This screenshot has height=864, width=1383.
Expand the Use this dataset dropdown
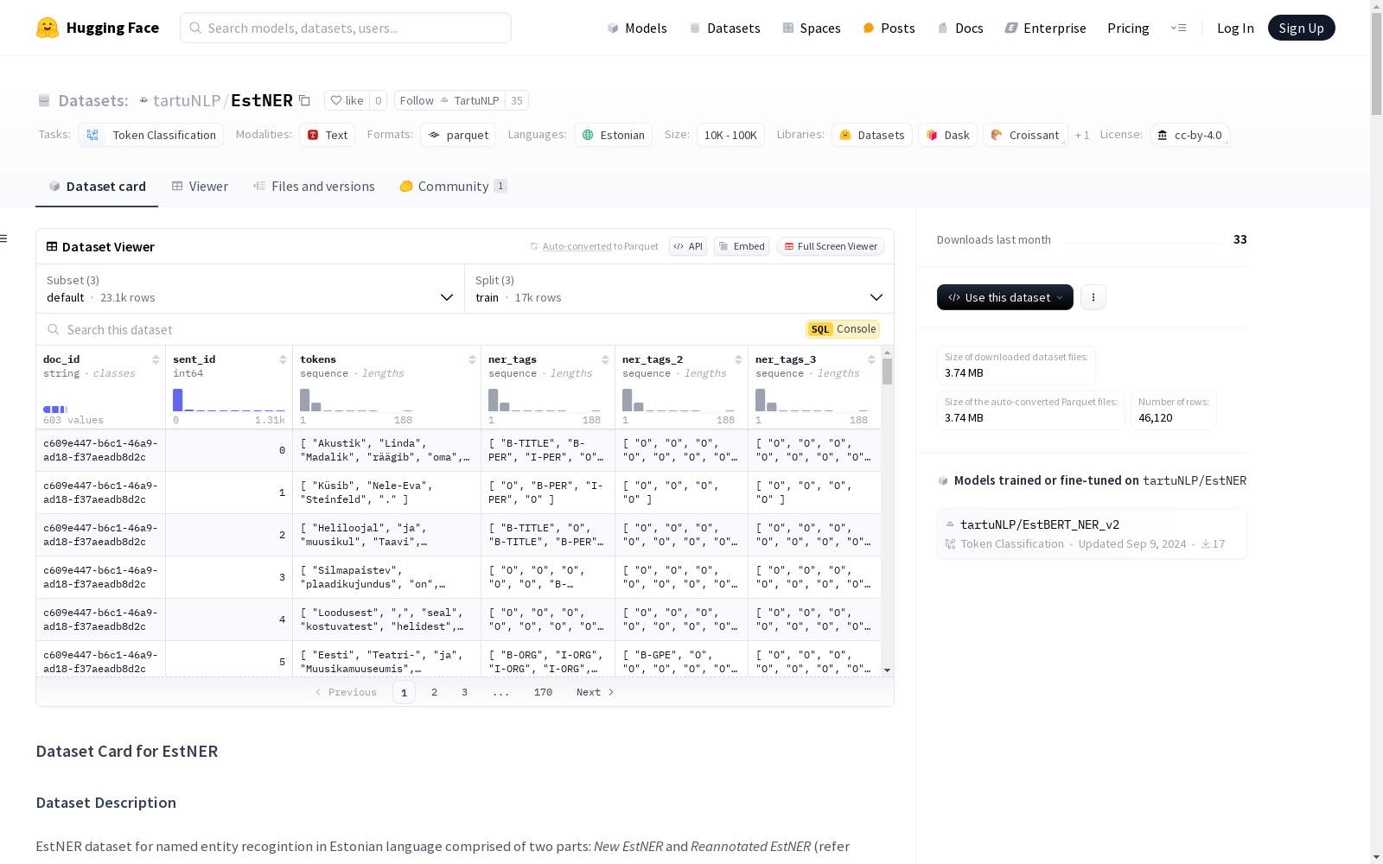coord(1005,297)
